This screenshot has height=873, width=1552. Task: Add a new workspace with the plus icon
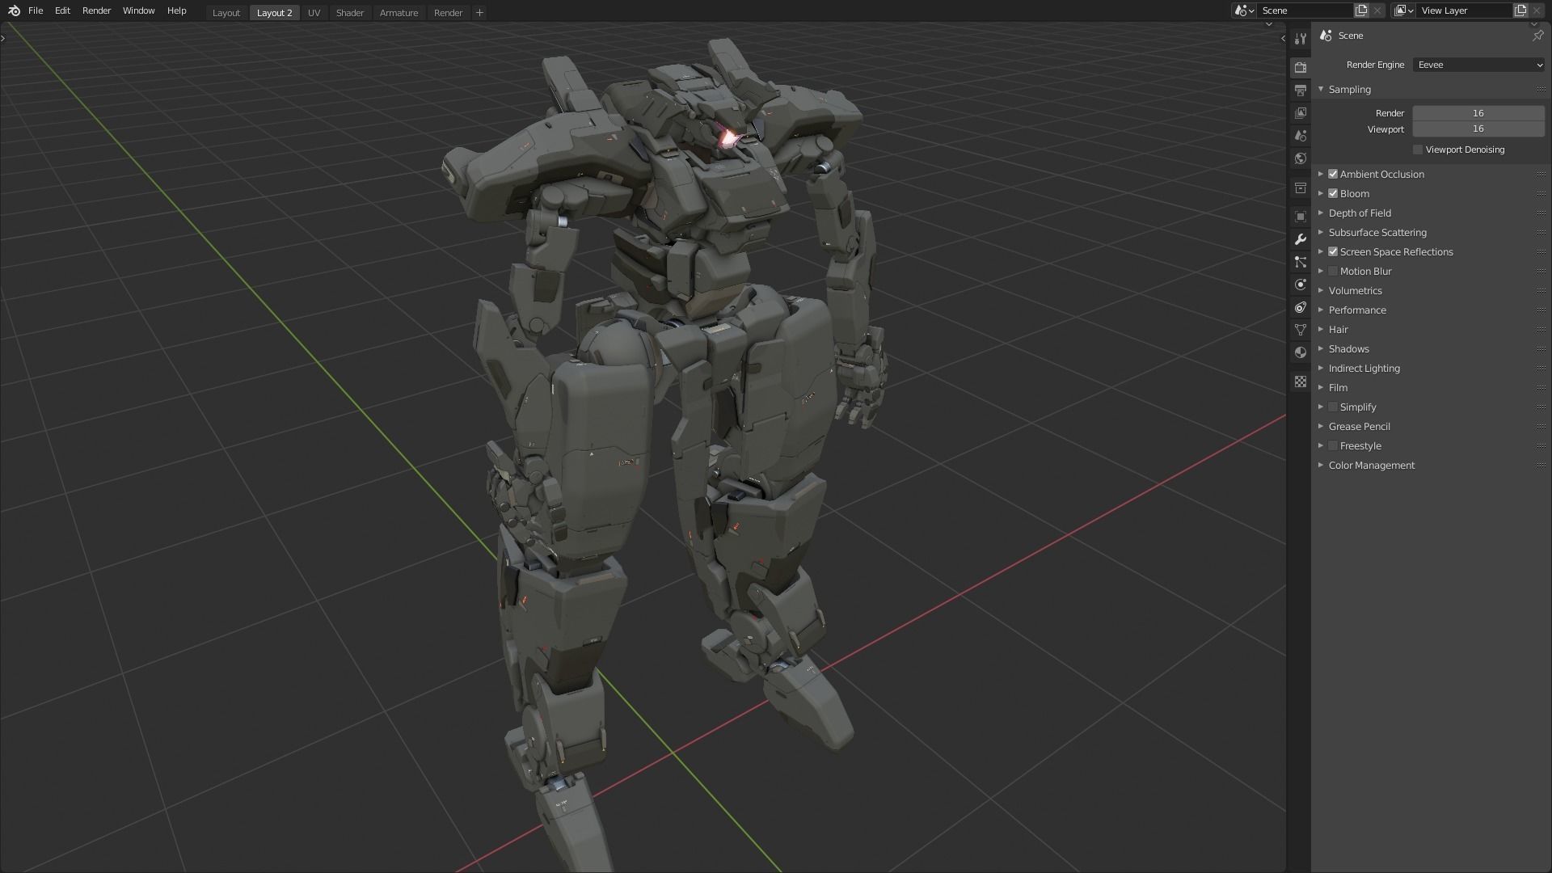pyautogui.click(x=479, y=12)
